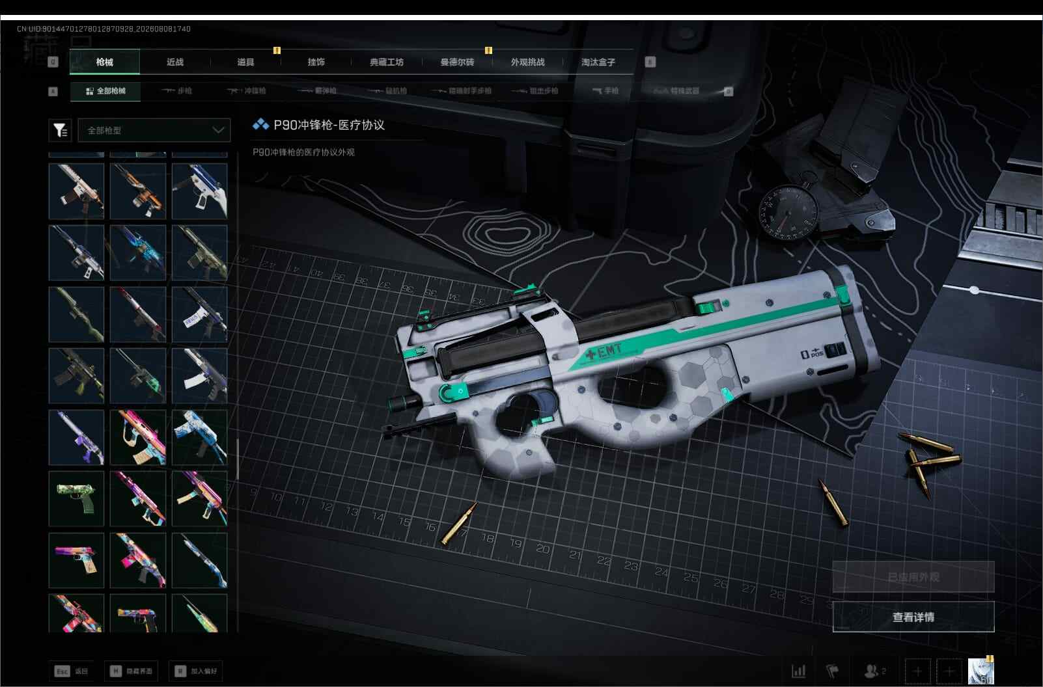The image size is (1043, 687).
Task: Click the 加入偏好 button
Action: 196,671
